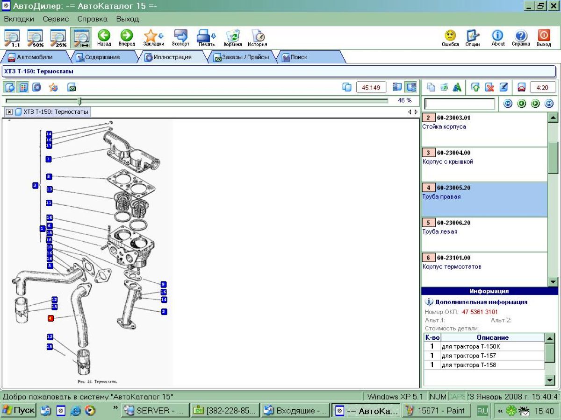Click the Назад (Back) arrow icon
The image size is (561, 420).
104,36
